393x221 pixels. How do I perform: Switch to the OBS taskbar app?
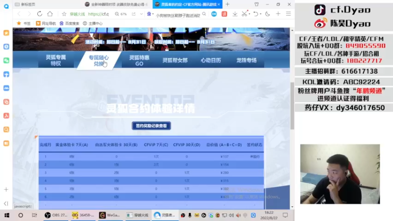pyautogui.click(x=56, y=215)
